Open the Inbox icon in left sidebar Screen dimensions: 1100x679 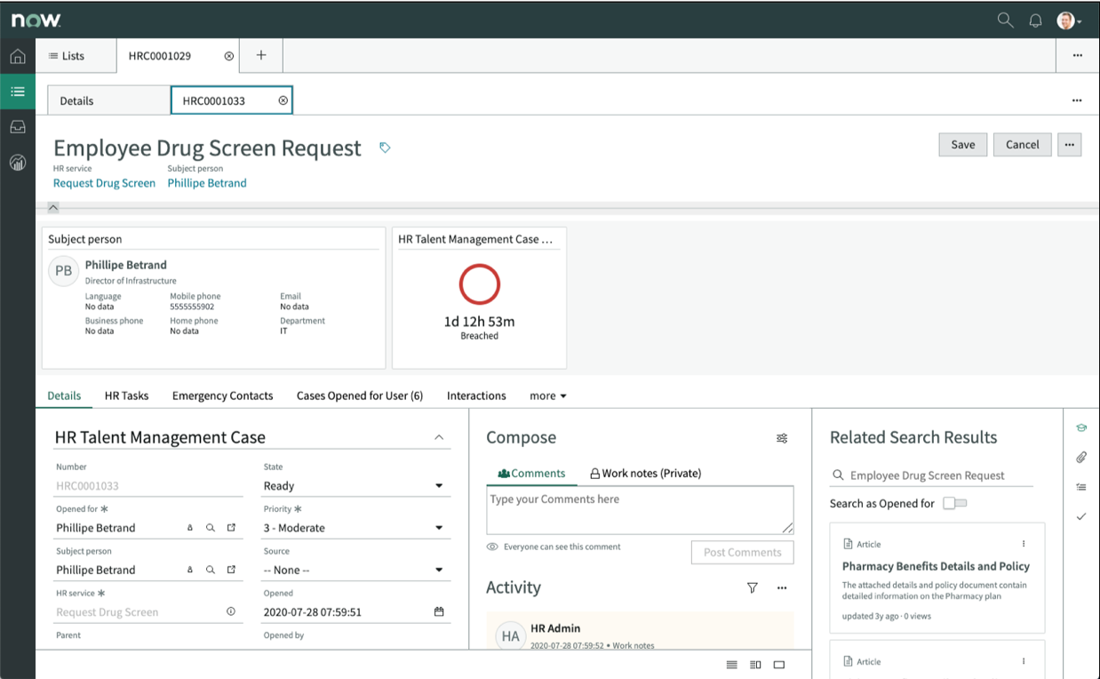click(17, 127)
